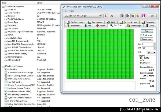Image resolution: width=161 pixels, height=112 pixels.
Task: Toggle Automatic Acoustic Management checkbox
Action: [x=6, y=73]
